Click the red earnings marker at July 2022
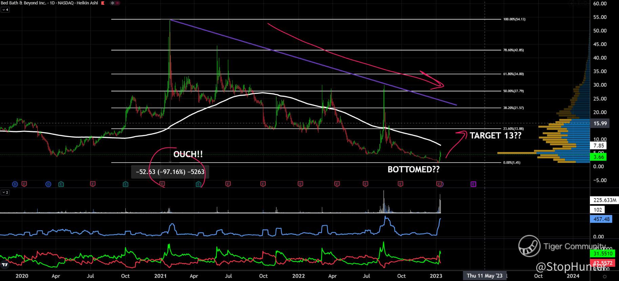619x281 pixels. (x=365, y=184)
